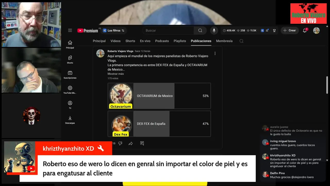The height and width of the screenshot is (186, 330).
Task: Dislike the post with thumbs down
Action: click(120, 143)
